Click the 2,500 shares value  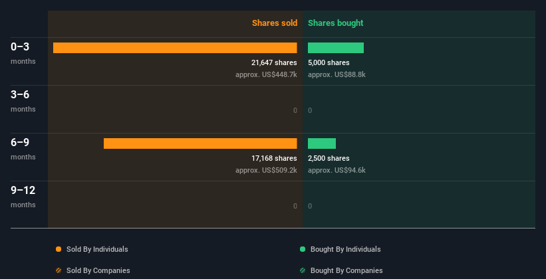click(329, 158)
